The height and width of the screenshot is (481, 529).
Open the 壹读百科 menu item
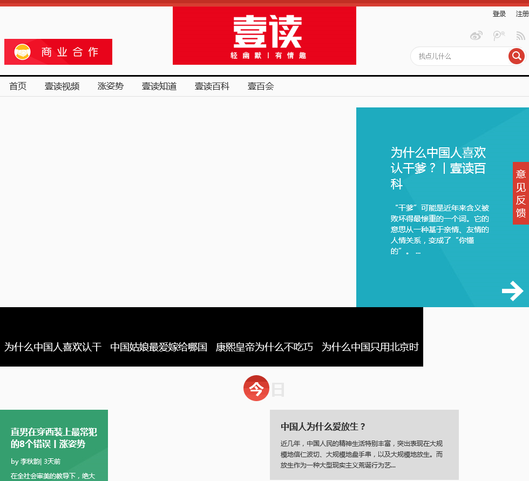[x=212, y=86]
